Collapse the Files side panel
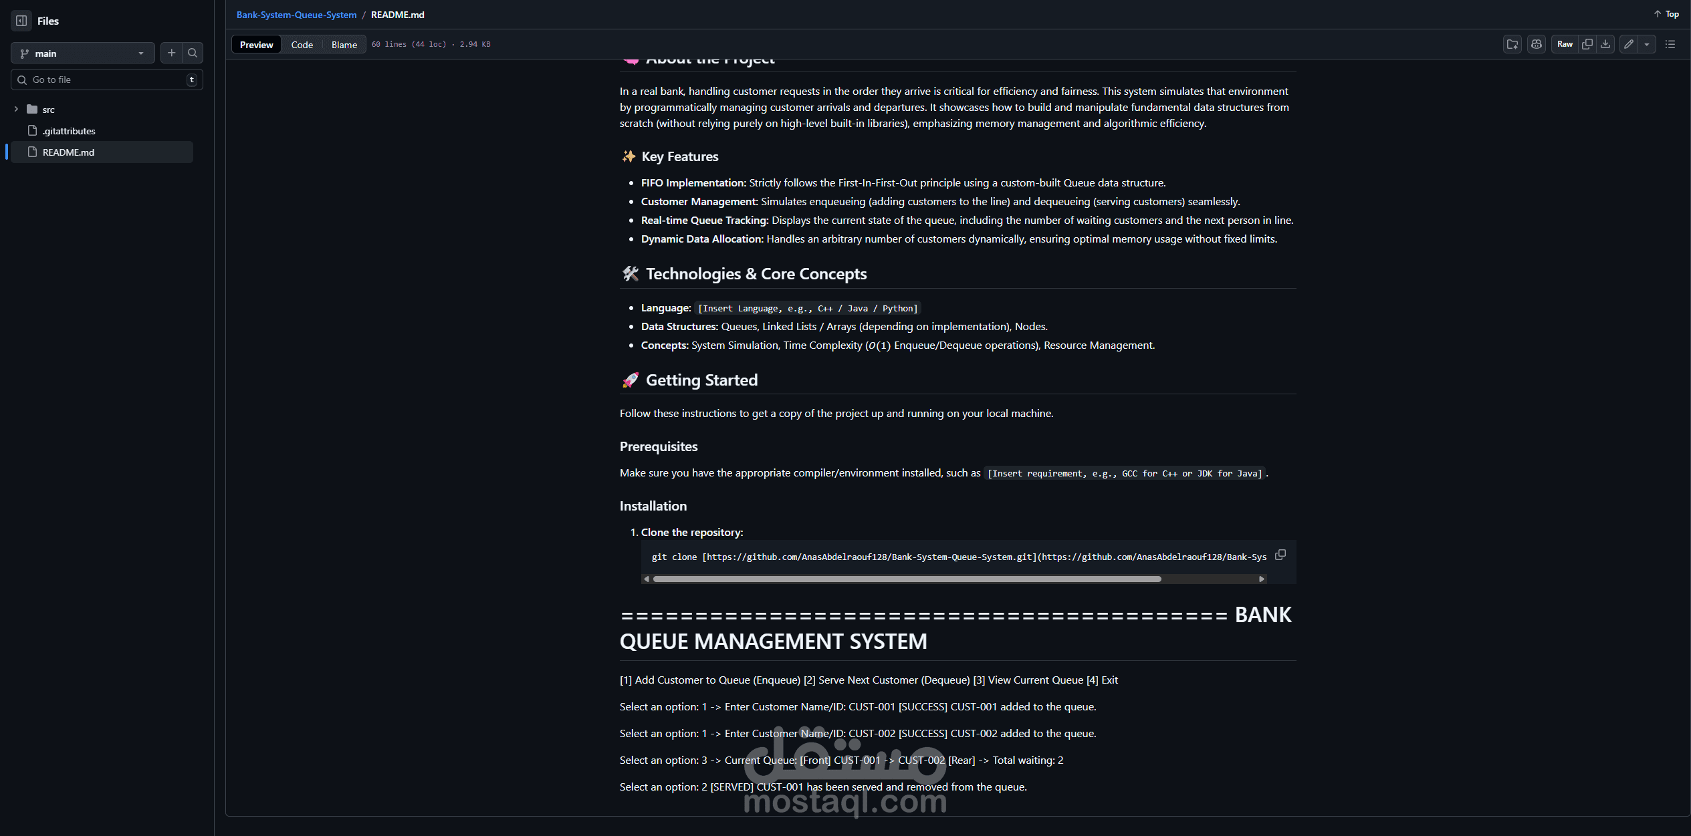The width and height of the screenshot is (1691, 836). point(21,21)
